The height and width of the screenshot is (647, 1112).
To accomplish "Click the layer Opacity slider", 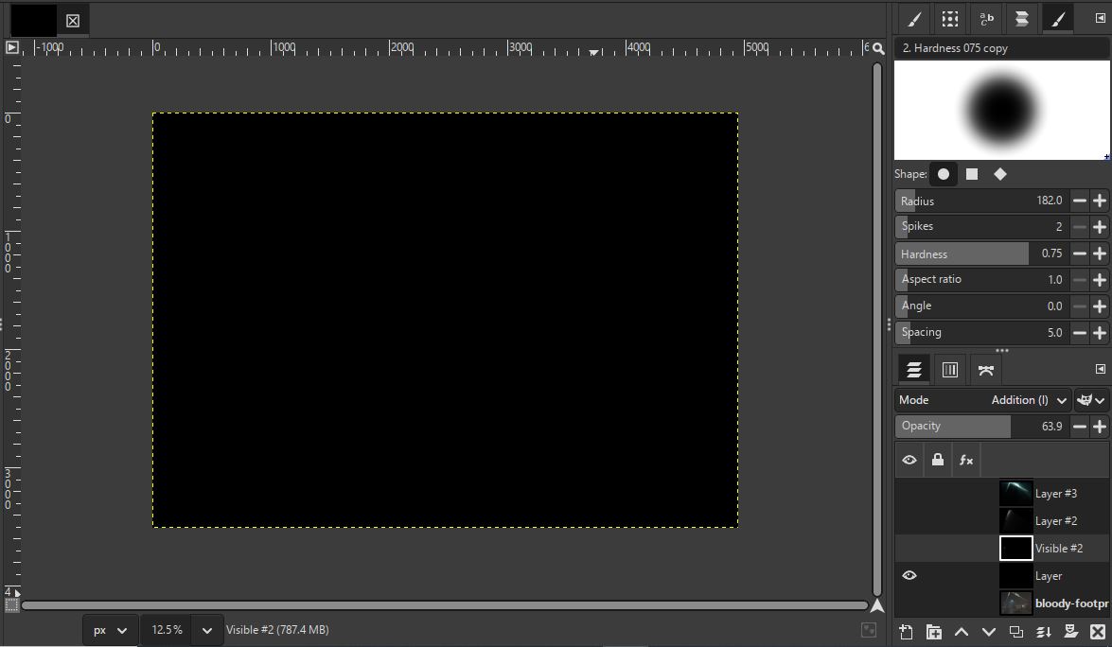I will click(981, 426).
